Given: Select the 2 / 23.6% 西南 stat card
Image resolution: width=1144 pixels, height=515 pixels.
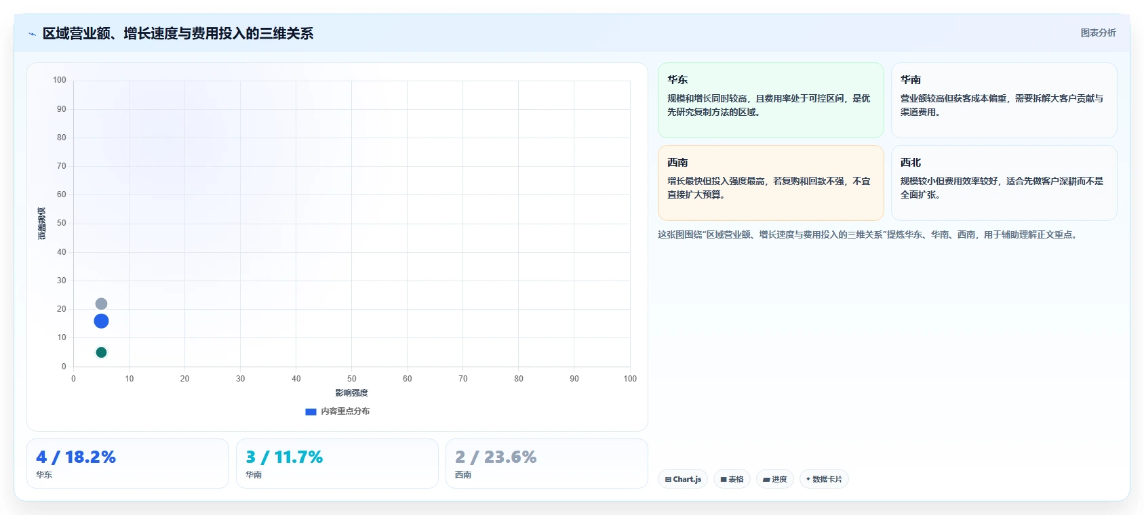Looking at the screenshot, I should pyautogui.click(x=547, y=464).
